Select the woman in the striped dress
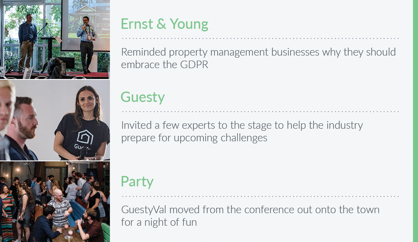The image size is (418, 242). pyautogui.click(x=7, y=213)
